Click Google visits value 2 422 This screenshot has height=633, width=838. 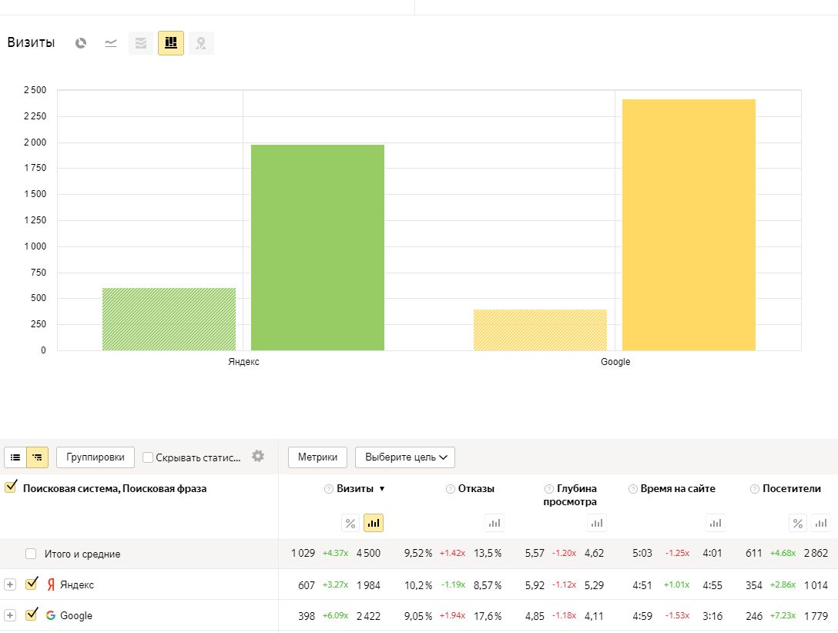[368, 616]
